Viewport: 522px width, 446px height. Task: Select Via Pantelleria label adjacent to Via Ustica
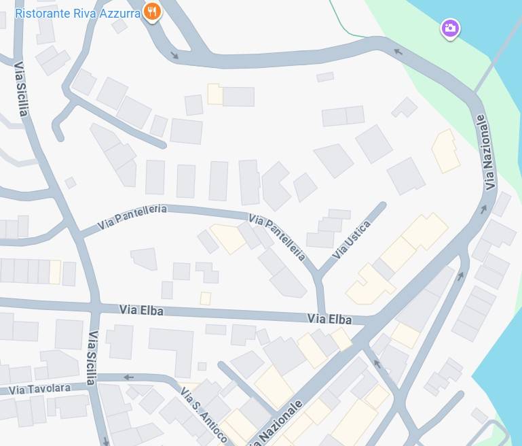[x=277, y=237]
